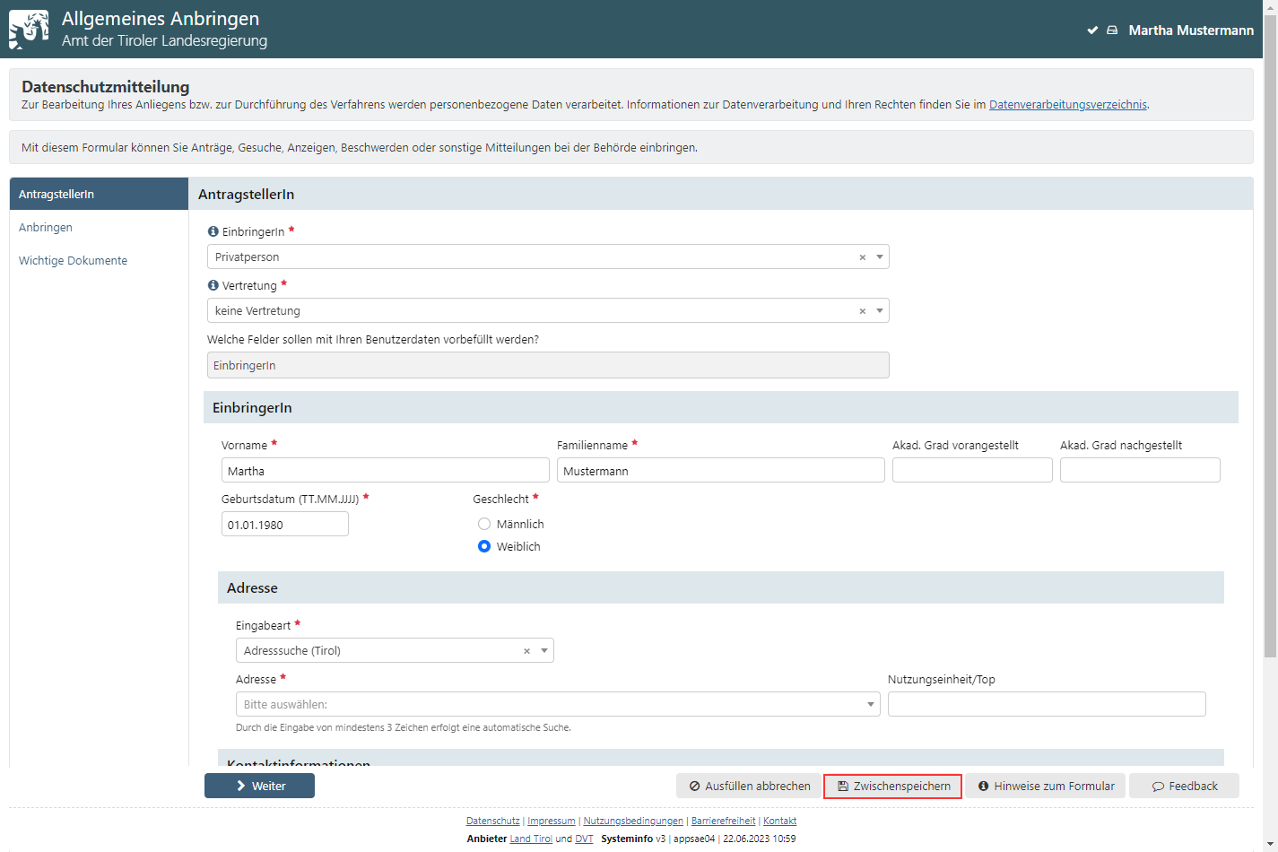Click the info icon next to EinbringerIn label
The width and height of the screenshot is (1278, 852).
pos(213,231)
